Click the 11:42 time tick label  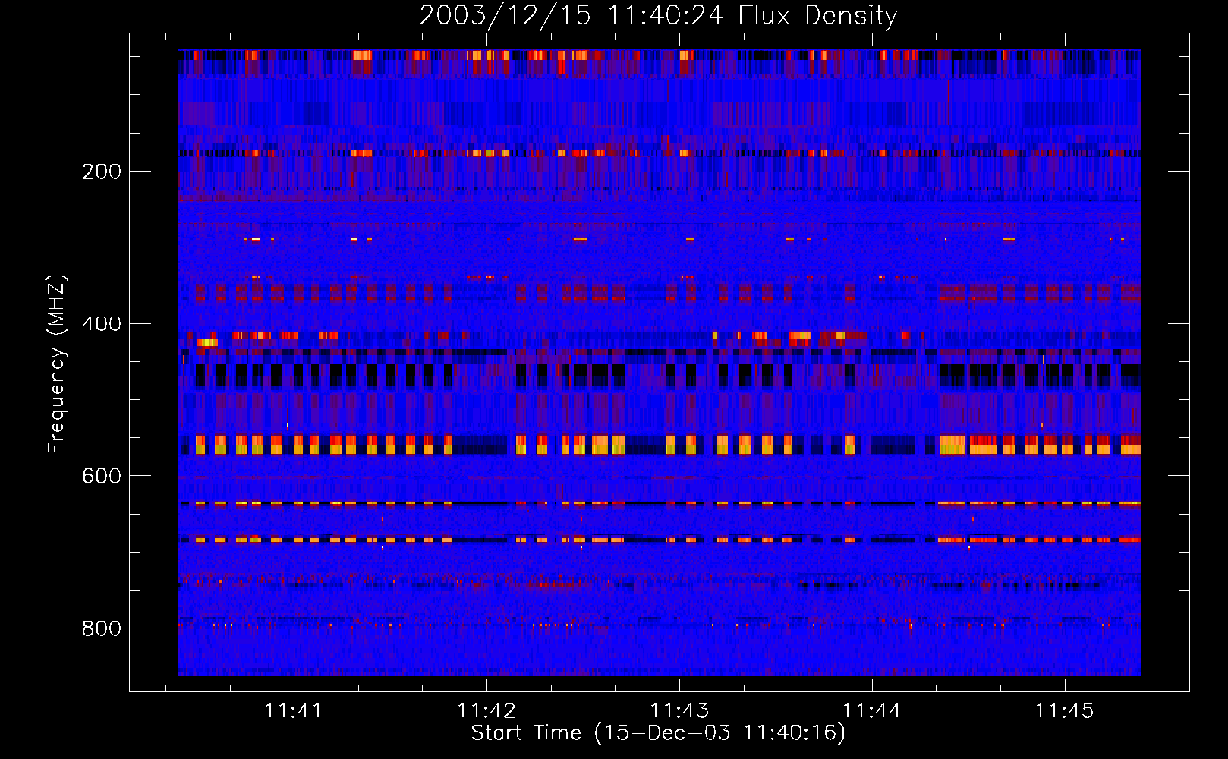pos(486,710)
